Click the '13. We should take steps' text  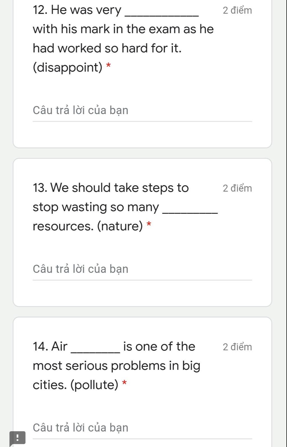(111, 188)
